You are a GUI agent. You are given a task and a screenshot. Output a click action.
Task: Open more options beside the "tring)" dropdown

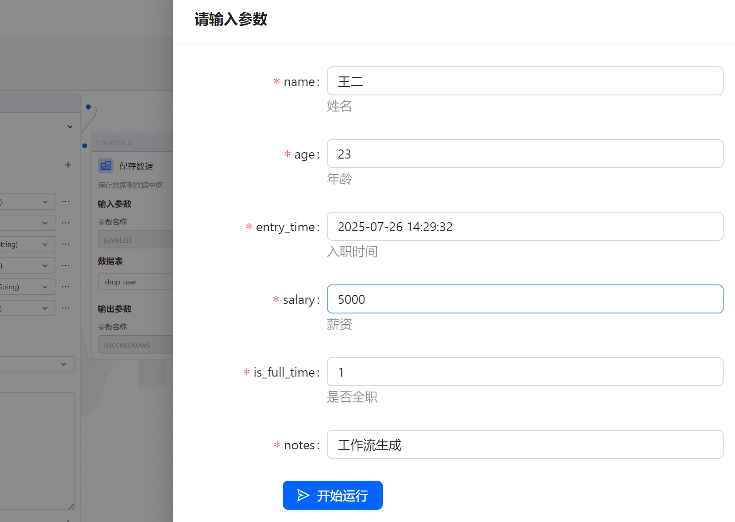(65, 244)
